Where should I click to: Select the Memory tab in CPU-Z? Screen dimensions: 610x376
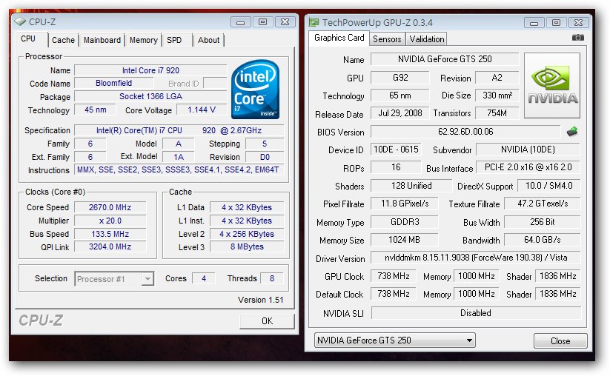(143, 40)
